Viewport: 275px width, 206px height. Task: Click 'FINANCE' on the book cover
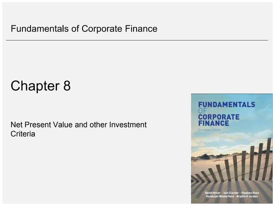[x=214, y=123]
